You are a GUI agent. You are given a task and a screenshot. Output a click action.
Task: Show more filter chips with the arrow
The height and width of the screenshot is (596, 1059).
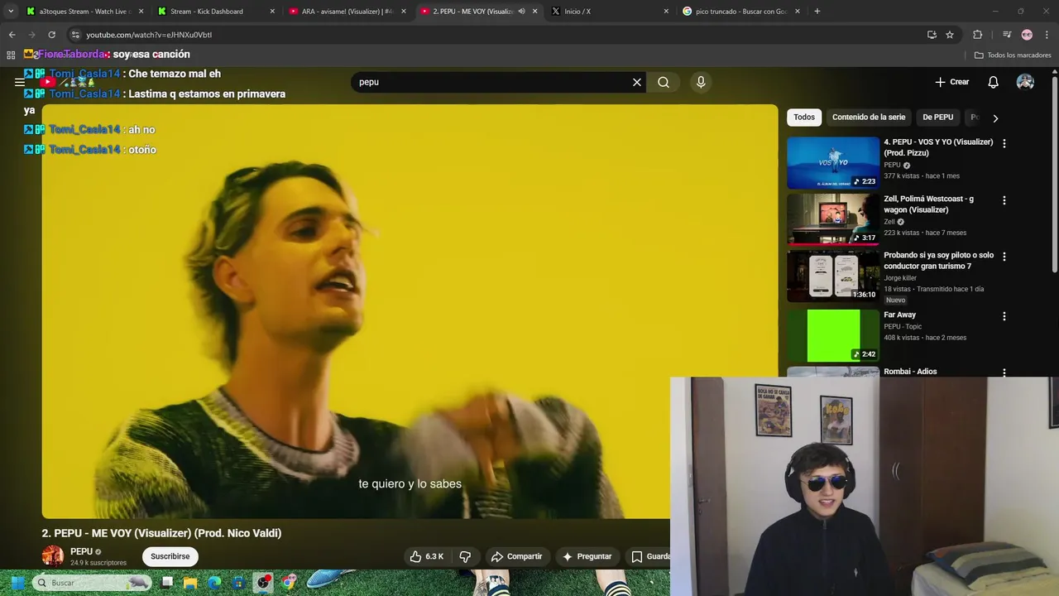click(995, 118)
